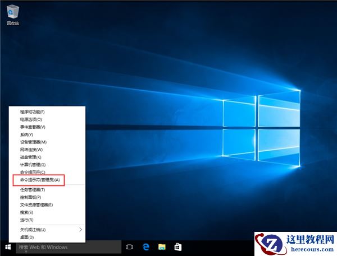Select 系统(Y) menu item
Viewport: 337px width, 256px height.
(x=47, y=134)
